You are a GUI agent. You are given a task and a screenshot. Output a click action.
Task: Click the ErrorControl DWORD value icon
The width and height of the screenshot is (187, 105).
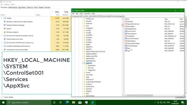[x=126, y=31]
